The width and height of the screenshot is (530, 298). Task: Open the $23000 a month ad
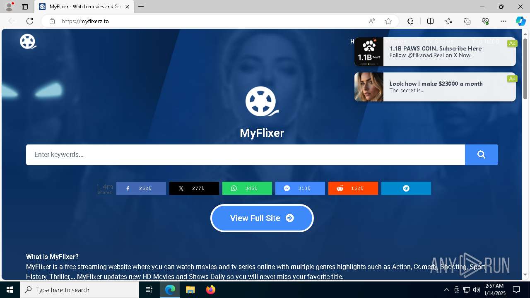[435, 87]
